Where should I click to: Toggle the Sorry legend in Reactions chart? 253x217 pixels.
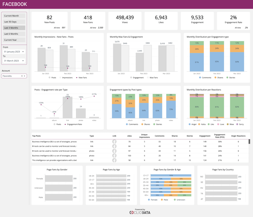pos(240,124)
